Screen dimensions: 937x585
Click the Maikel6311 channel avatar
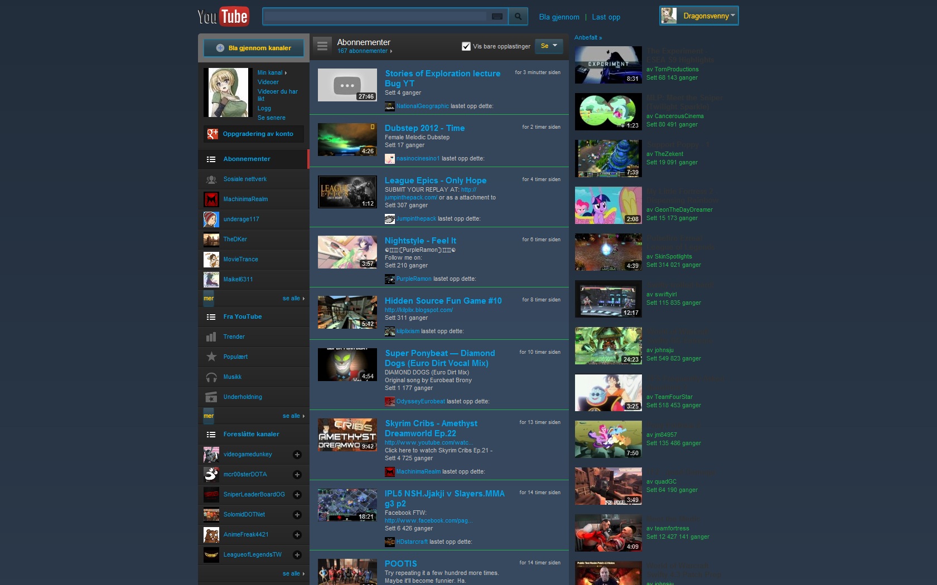pos(211,279)
